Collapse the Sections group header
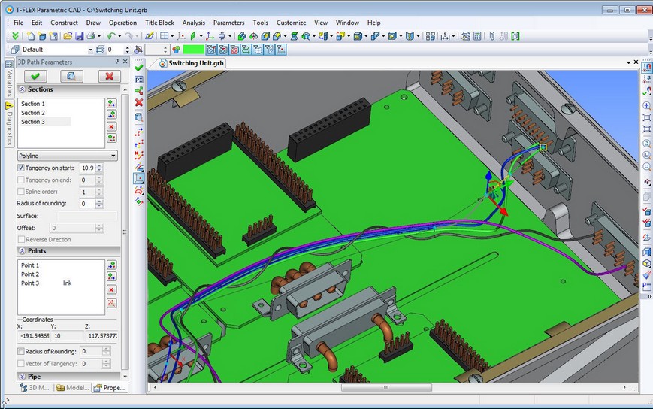 [x=22, y=89]
